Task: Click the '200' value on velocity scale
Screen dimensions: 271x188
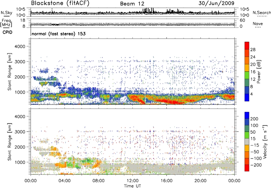Action: tap(254, 119)
